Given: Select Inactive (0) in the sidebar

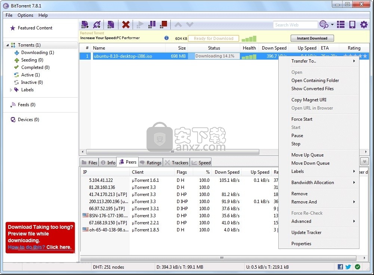Looking at the screenshot, I should tap(32, 82).
